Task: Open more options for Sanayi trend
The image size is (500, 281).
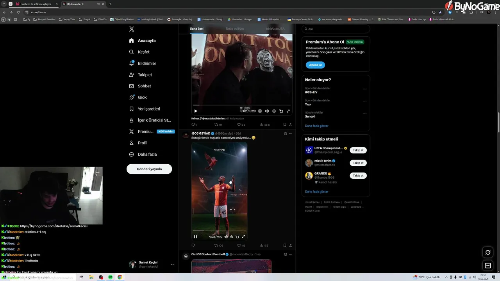Action: (365, 113)
